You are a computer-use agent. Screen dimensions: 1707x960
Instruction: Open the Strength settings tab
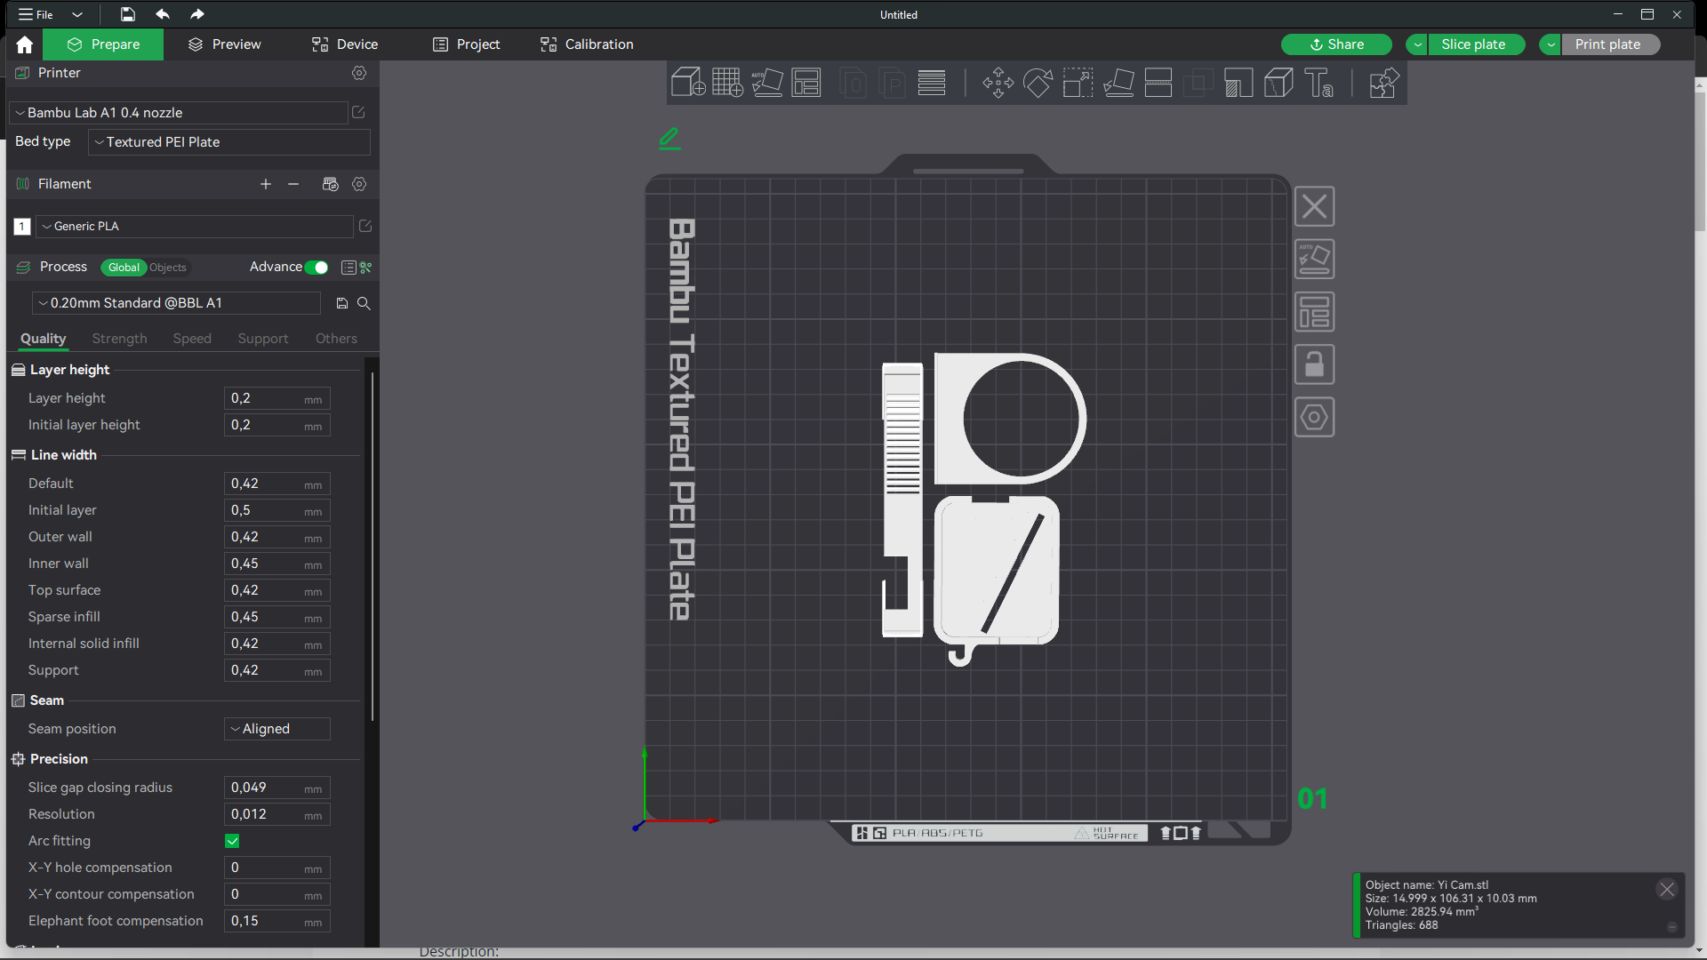[x=119, y=339]
